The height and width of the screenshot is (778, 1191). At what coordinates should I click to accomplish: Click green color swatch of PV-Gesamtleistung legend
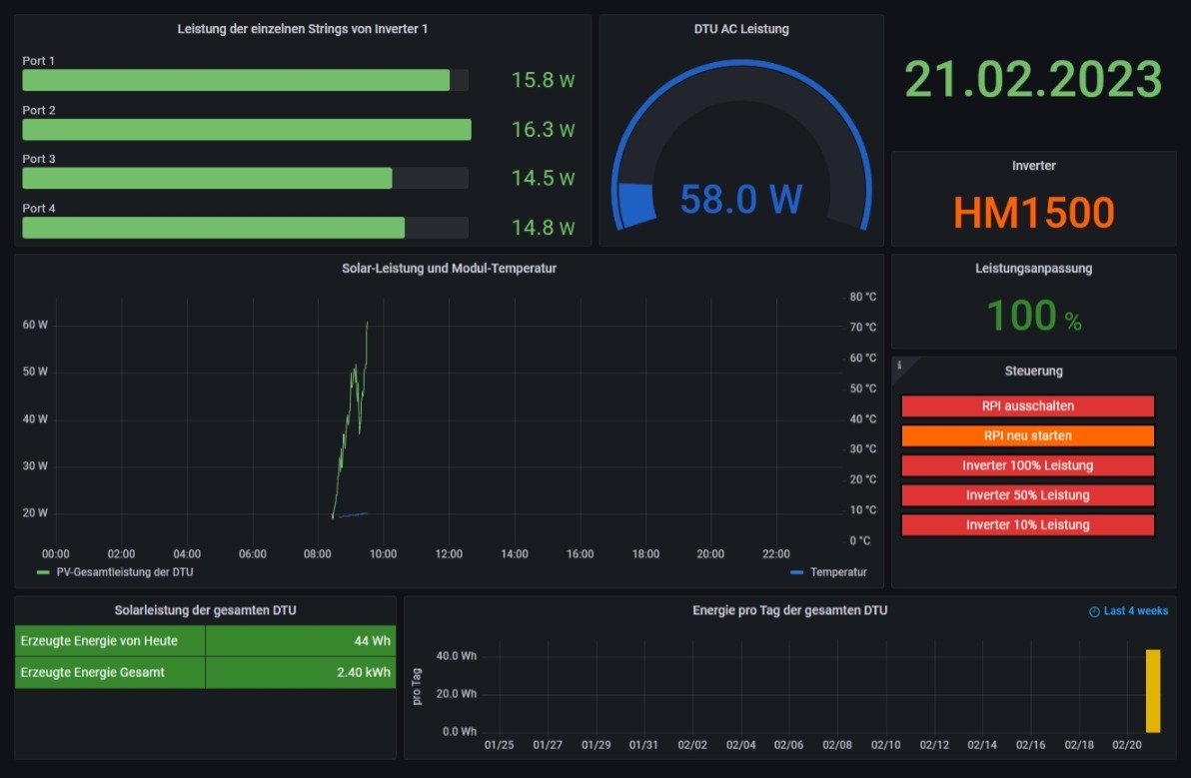[x=43, y=572]
